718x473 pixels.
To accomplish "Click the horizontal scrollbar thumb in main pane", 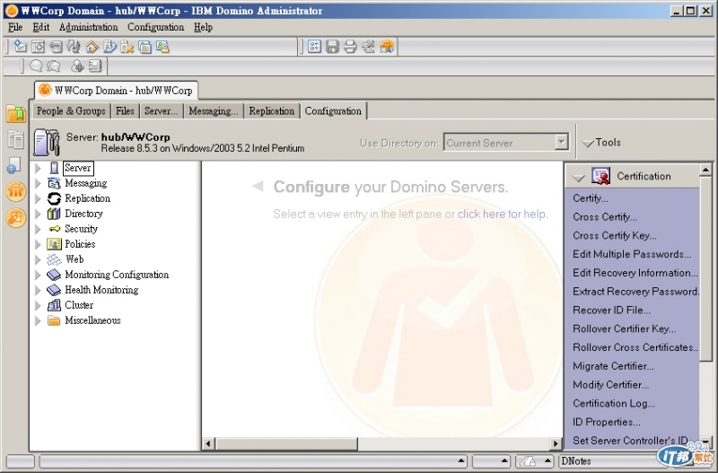I will (286, 443).
